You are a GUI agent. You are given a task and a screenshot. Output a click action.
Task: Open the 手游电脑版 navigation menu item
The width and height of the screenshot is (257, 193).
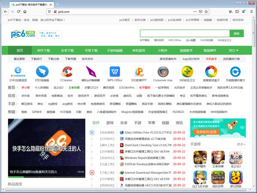pos(115,50)
